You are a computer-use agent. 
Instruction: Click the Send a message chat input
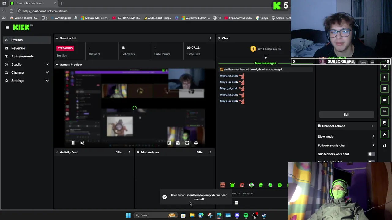click(x=254, y=193)
